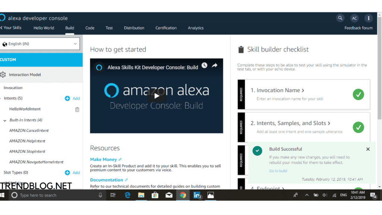Click the Alexa ring logo in header
Viewport: 382px width, 215px height.
click(x=2, y=18)
